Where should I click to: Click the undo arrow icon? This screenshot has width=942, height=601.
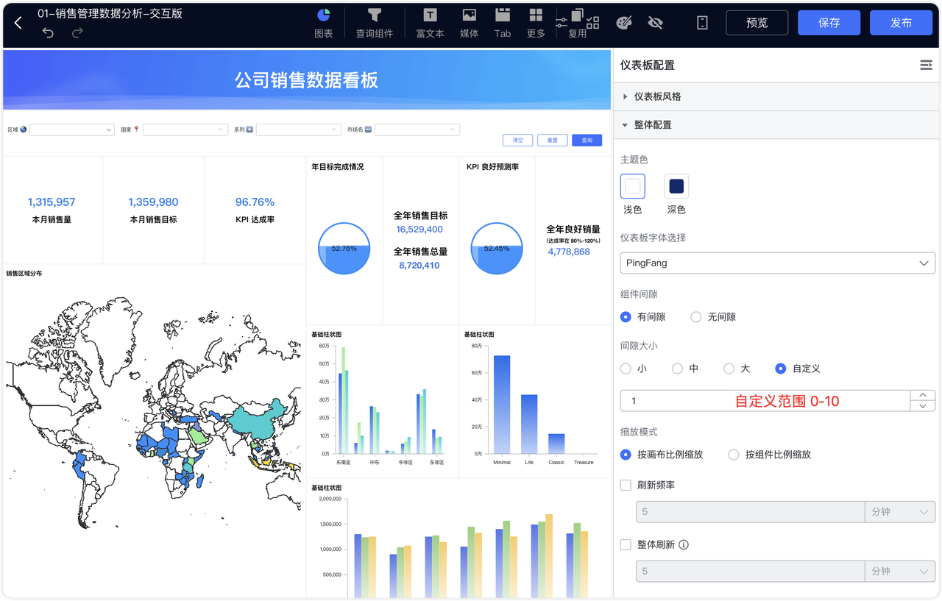click(48, 32)
